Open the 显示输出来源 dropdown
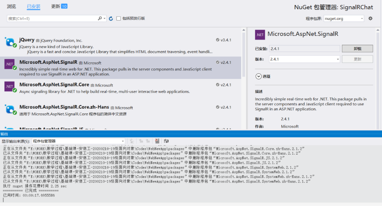The width and height of the screenshot is (382, 206). pos(79,141)
